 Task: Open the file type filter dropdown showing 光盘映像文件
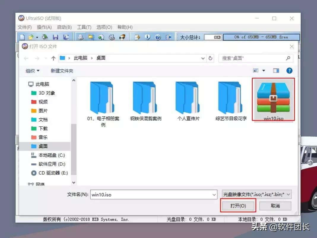coord(258,194)
